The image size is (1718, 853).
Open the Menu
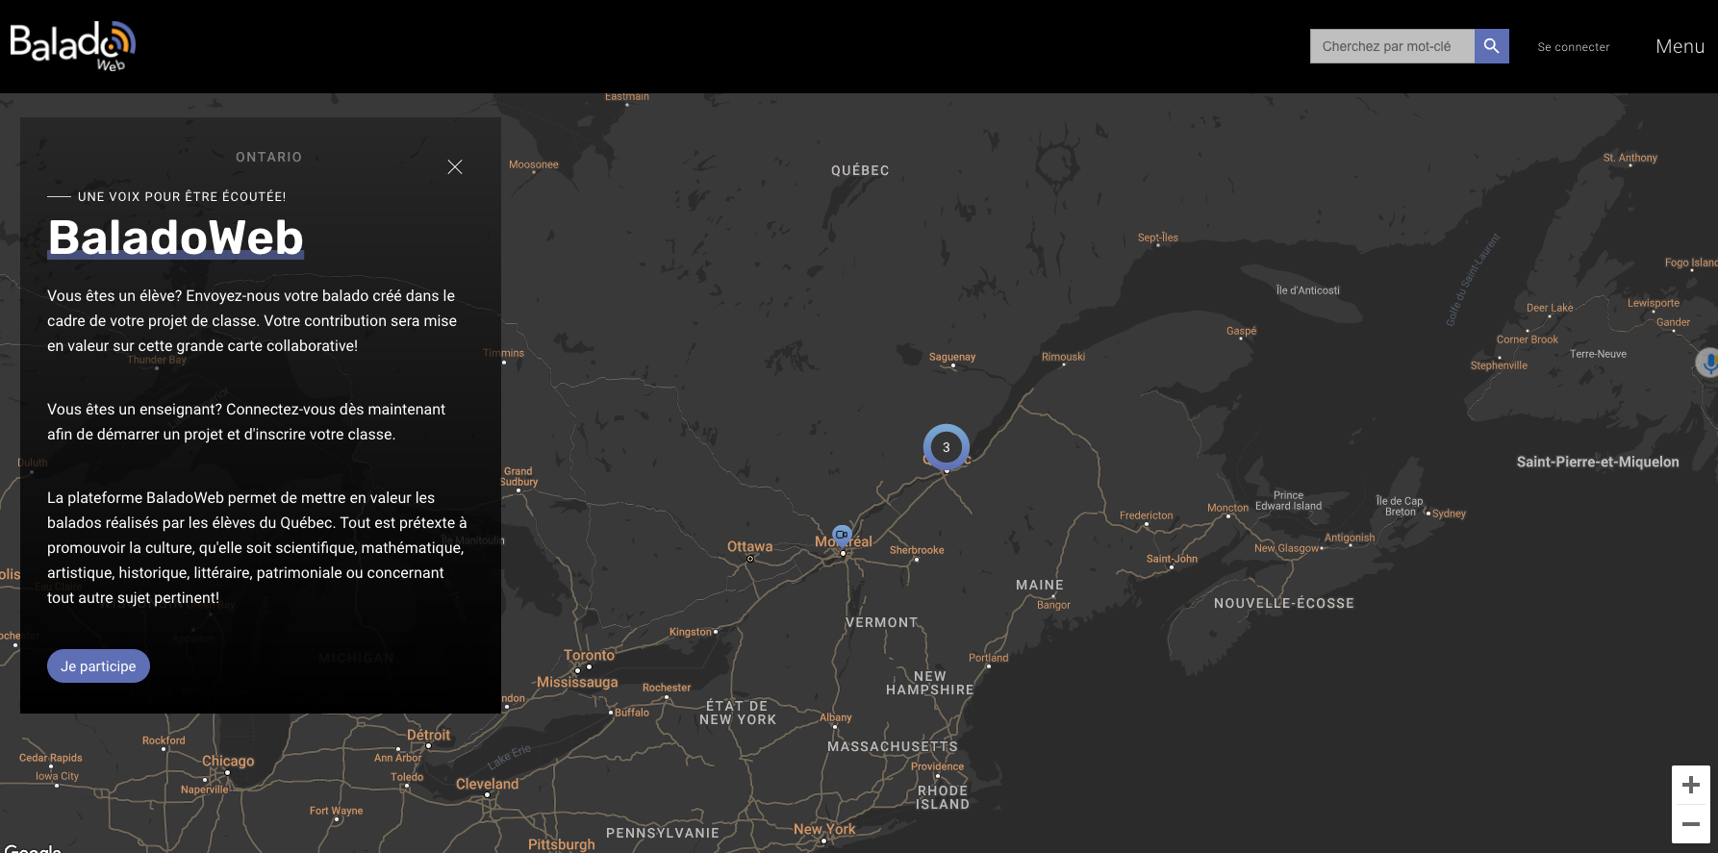pos(1680,46)
